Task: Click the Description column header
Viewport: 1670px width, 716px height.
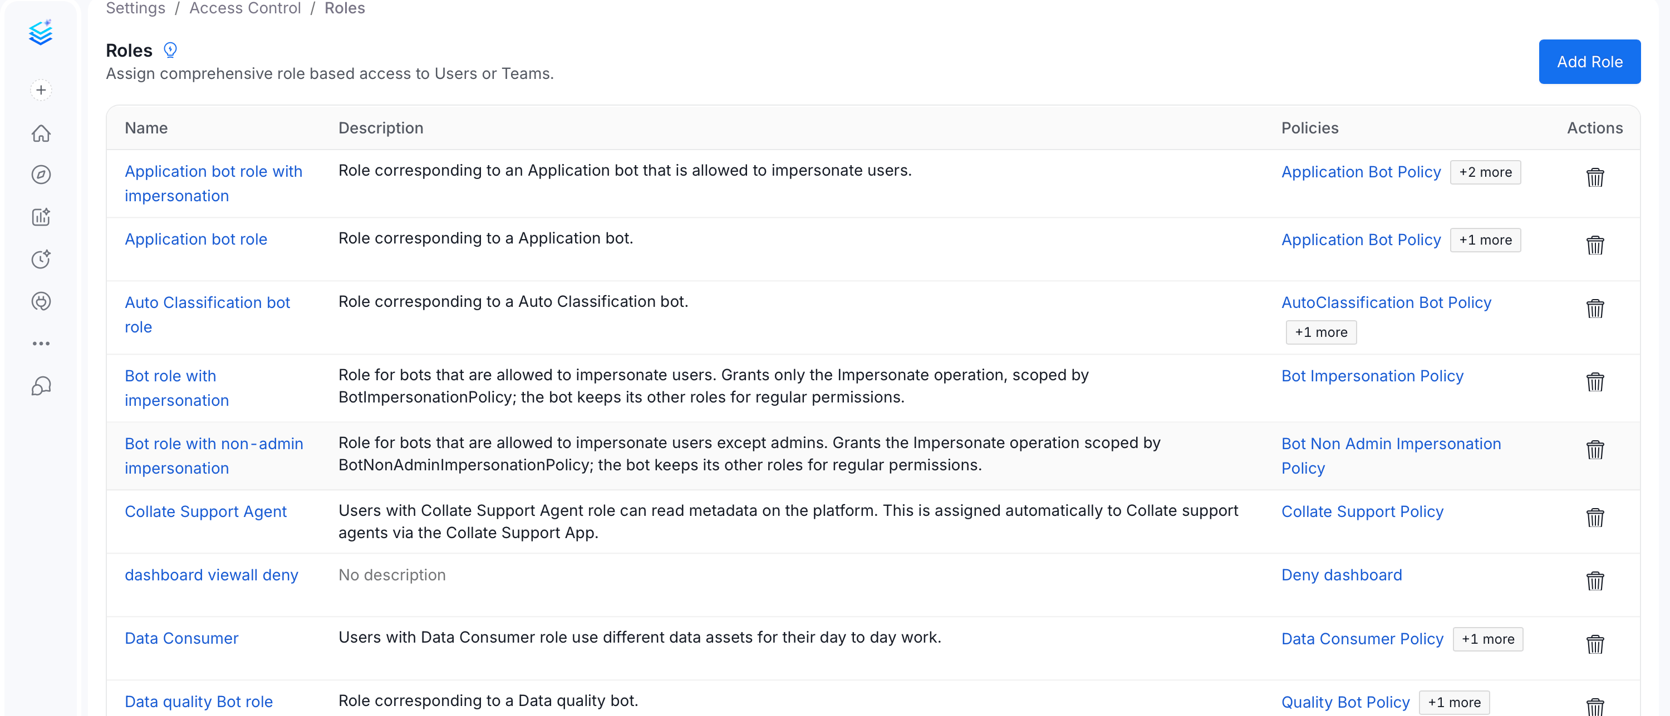Action: [381, 128]
